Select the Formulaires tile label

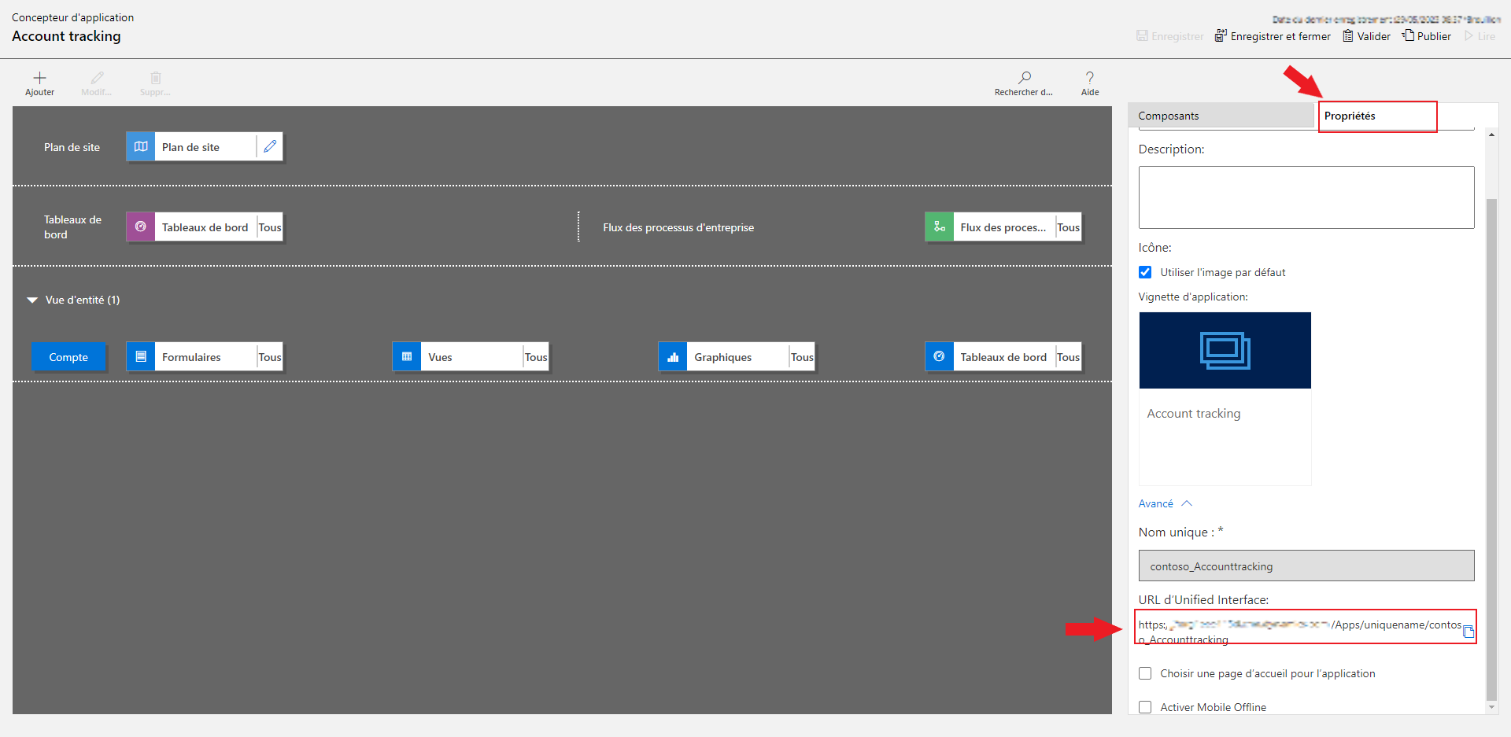click(191, 357)
